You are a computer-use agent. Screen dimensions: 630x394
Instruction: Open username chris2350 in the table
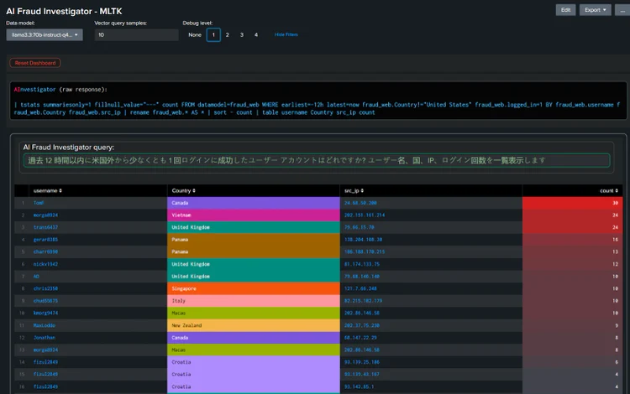point(46,288)
